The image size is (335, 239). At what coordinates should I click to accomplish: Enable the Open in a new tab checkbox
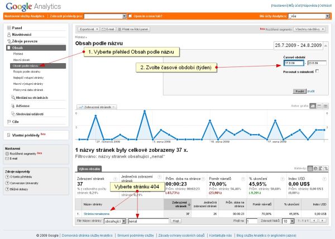pos(130,16)
